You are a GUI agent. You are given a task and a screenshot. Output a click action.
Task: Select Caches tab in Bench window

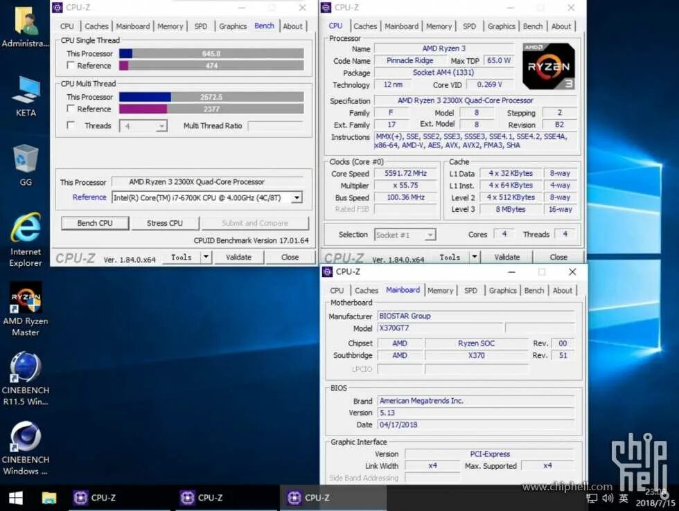(x=96, y=26)
